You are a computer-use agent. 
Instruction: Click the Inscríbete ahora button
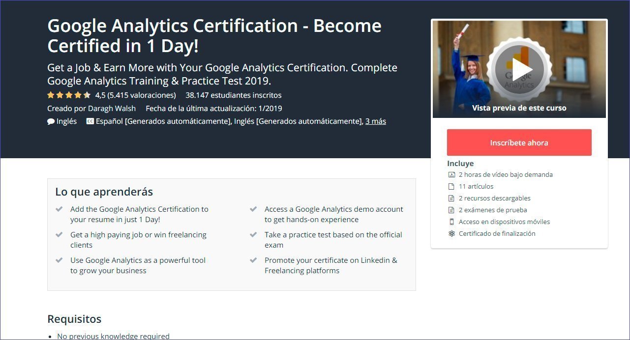pyautogui.click(x=519, y=142)
